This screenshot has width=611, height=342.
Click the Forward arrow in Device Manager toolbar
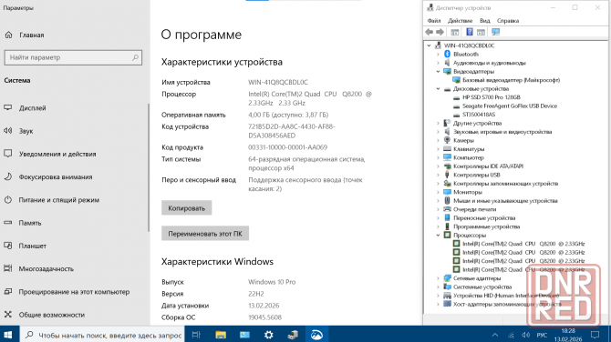pyautogui.click(x=440, y=32)
